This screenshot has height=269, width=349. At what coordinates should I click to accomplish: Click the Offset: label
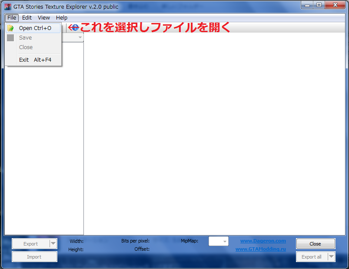pyautogui.click(x=142, y=249)
